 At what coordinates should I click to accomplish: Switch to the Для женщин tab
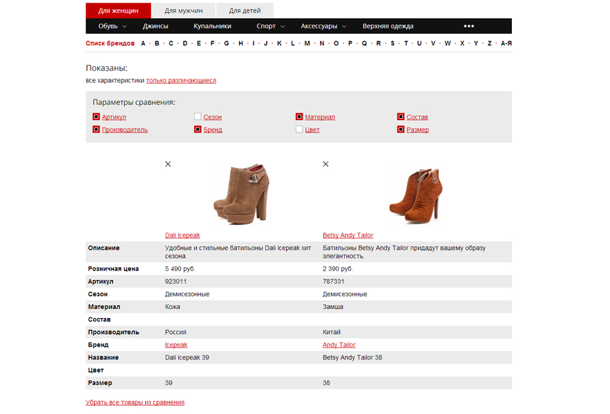click(x=118, y=10)
